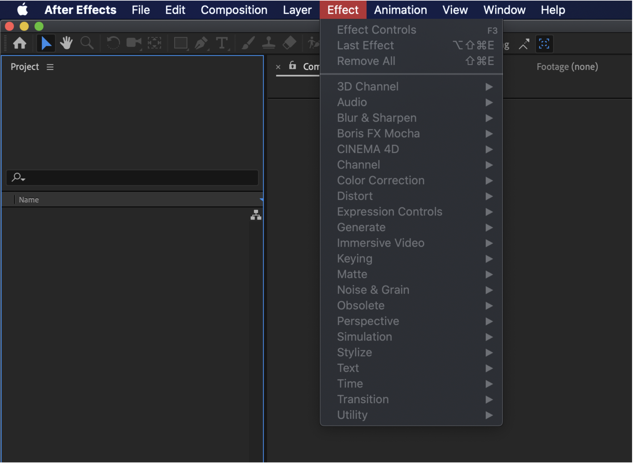Open the File menu
The image size is (633, 463).
pos(141,10)
